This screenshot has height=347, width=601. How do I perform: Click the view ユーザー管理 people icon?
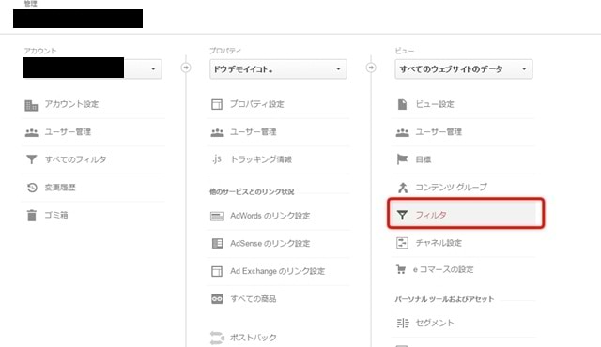402,132
